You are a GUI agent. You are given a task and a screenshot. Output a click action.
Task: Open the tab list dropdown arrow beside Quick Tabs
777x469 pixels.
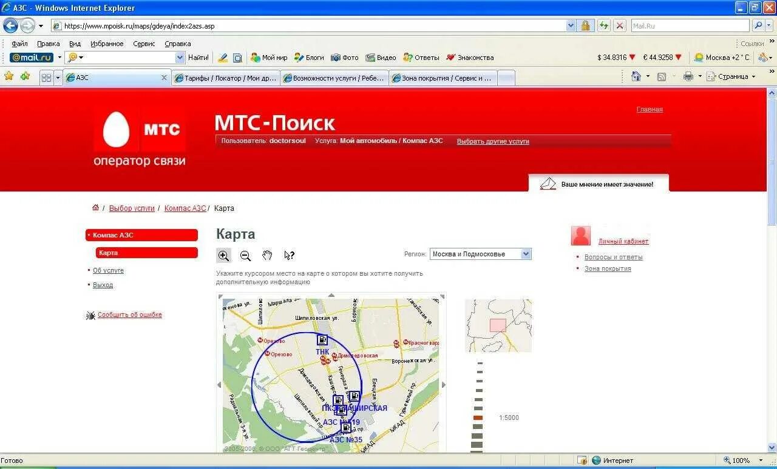click(58, 78)
